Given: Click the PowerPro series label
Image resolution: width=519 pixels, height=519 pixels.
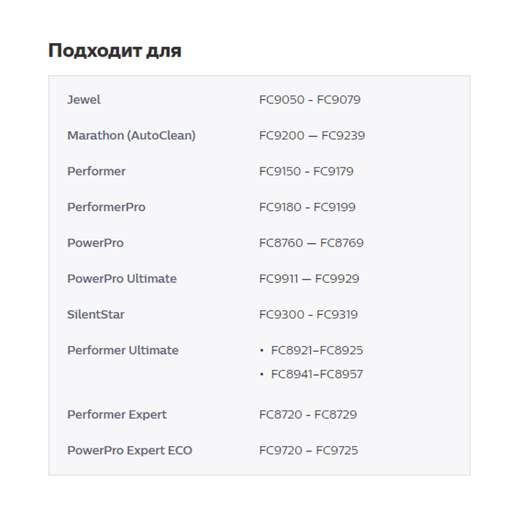Looking at the screenshot, I should [x=95, y=243].
